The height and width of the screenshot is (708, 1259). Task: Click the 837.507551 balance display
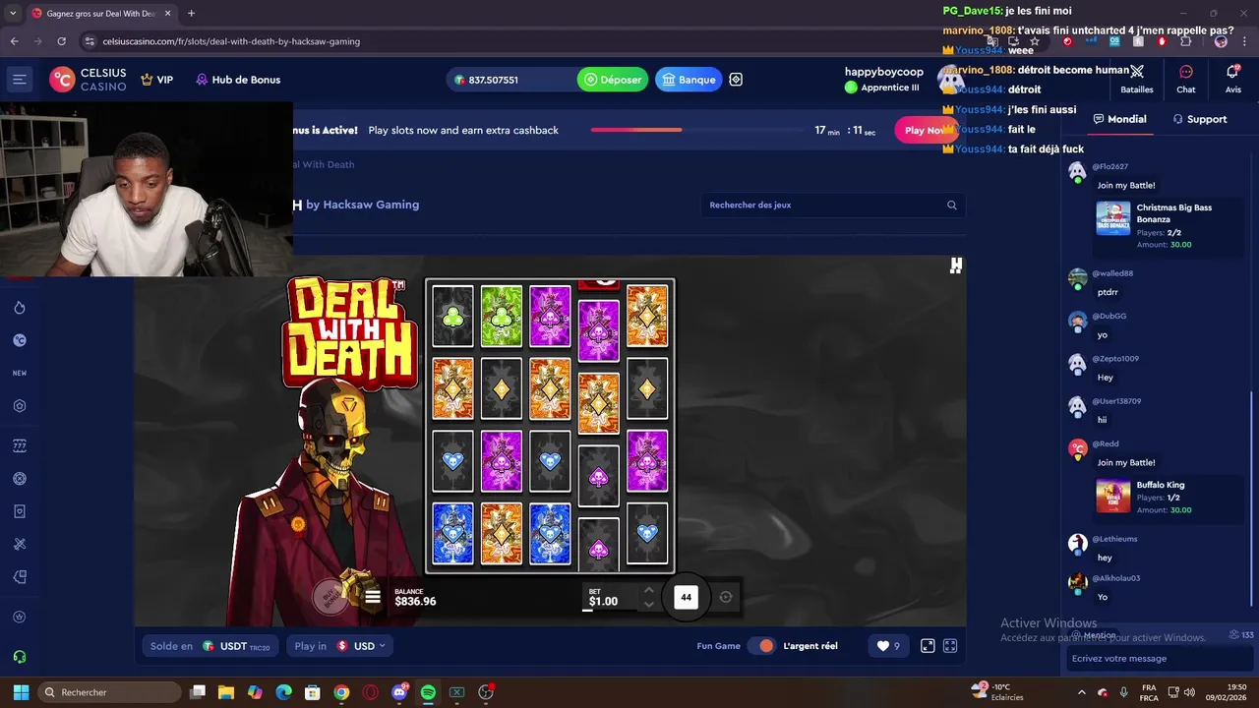485,80
